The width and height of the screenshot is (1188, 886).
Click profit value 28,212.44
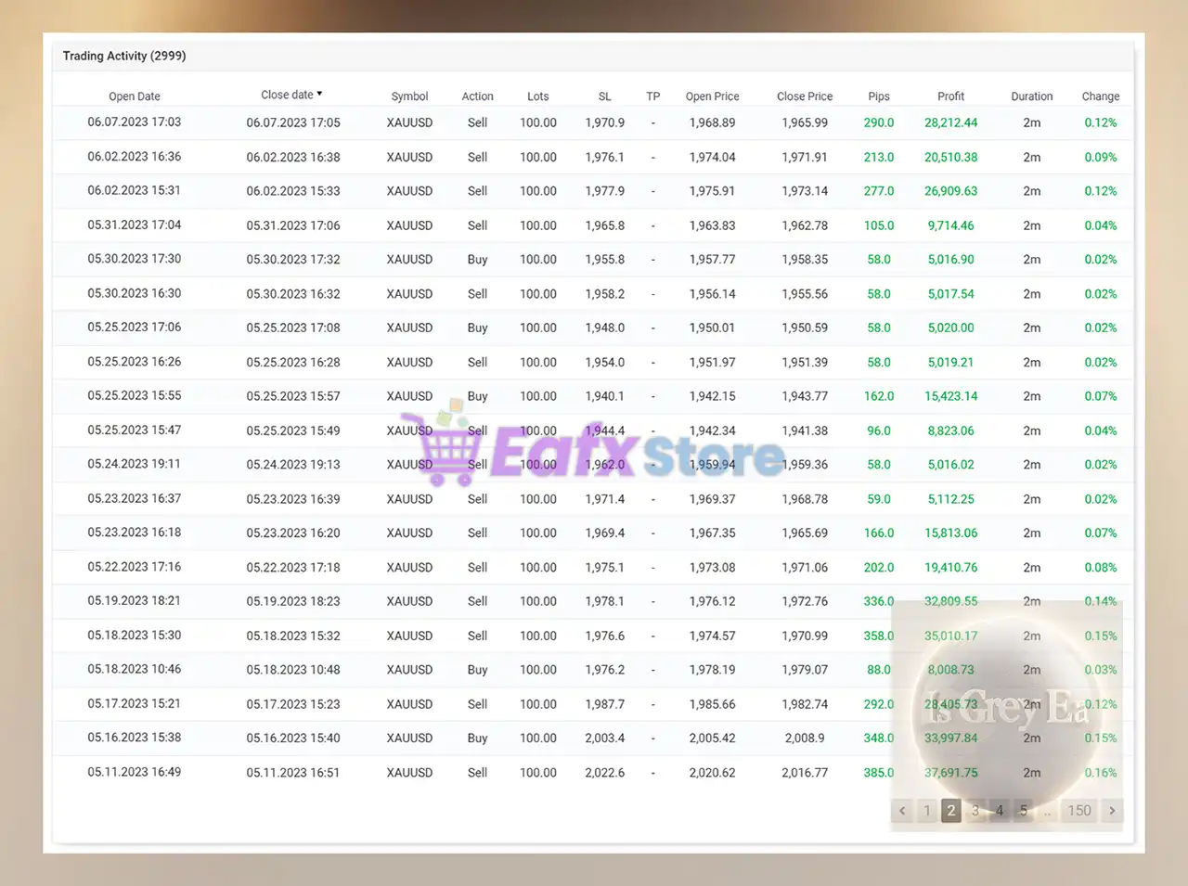click(x=951, y=122)
